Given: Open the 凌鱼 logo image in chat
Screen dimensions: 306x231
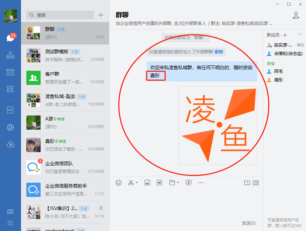Looking at the screenshot, I should click(x=218, y=125).
